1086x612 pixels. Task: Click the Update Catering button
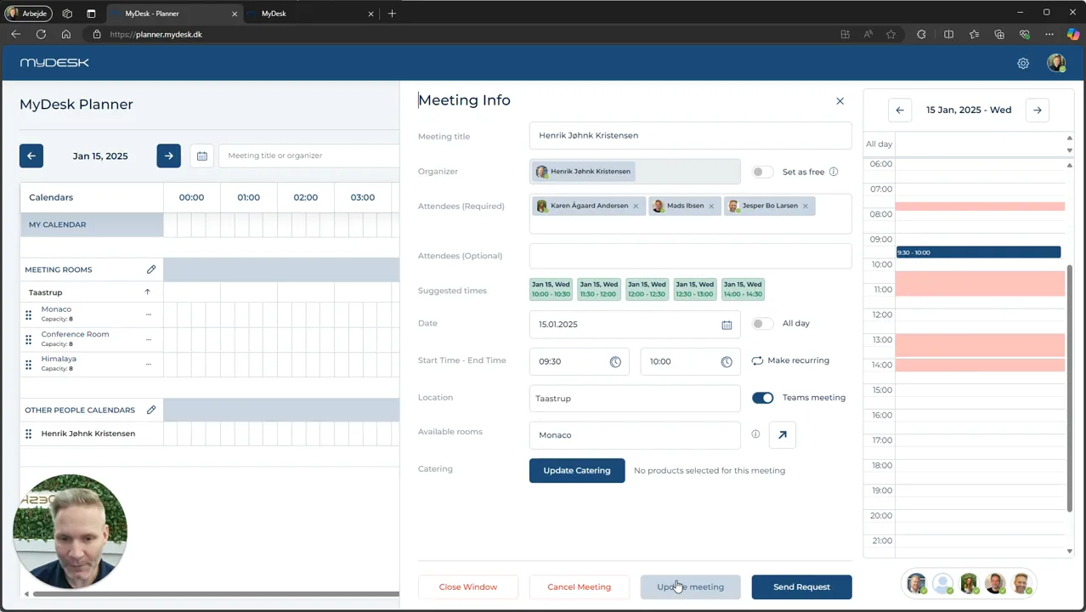point(577,470)
